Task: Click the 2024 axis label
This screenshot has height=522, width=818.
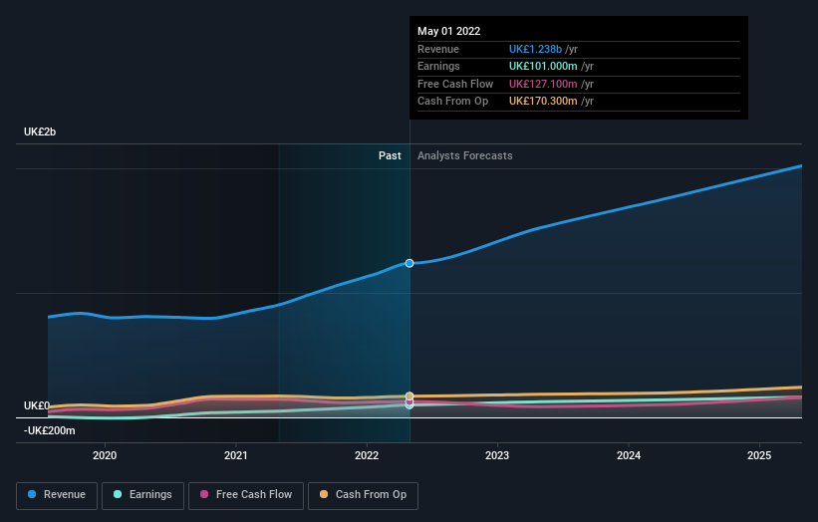Action: coord(629,455)
